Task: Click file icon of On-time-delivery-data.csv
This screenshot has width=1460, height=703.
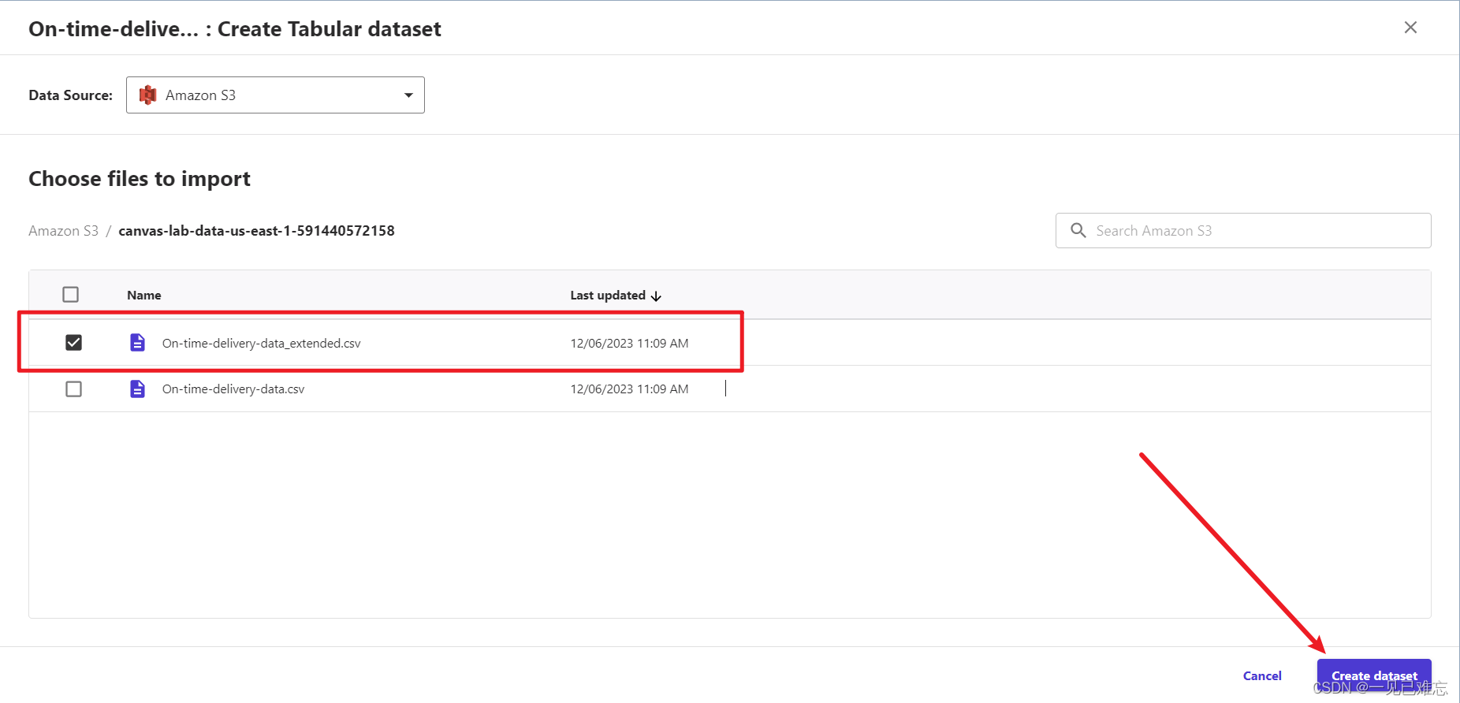Action: tap(137, 389)
